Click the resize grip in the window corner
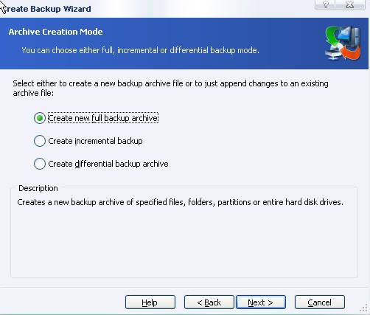Image resolution: width=370 pixels, height=315 pixels. [364, 308]
